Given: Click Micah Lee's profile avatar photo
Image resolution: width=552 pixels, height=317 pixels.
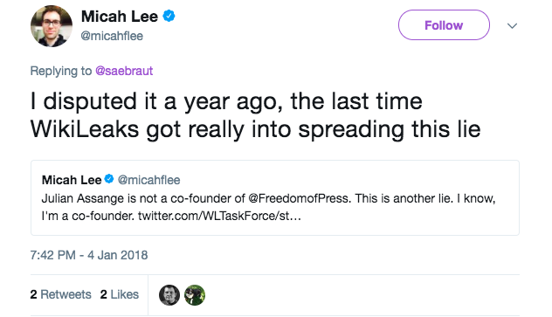Looking at the screenshot, I should [x=52, y=26].
